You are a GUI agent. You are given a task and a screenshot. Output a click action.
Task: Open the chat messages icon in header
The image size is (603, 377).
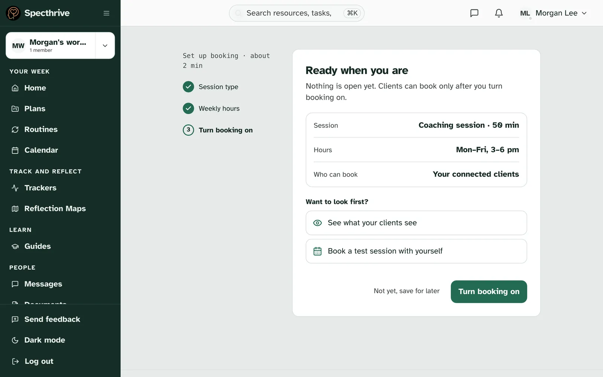474,13
